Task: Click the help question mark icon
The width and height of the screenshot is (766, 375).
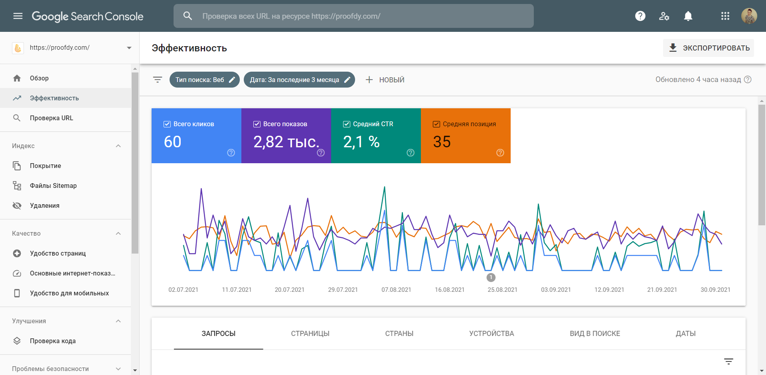Action: [x=640, y=16]
